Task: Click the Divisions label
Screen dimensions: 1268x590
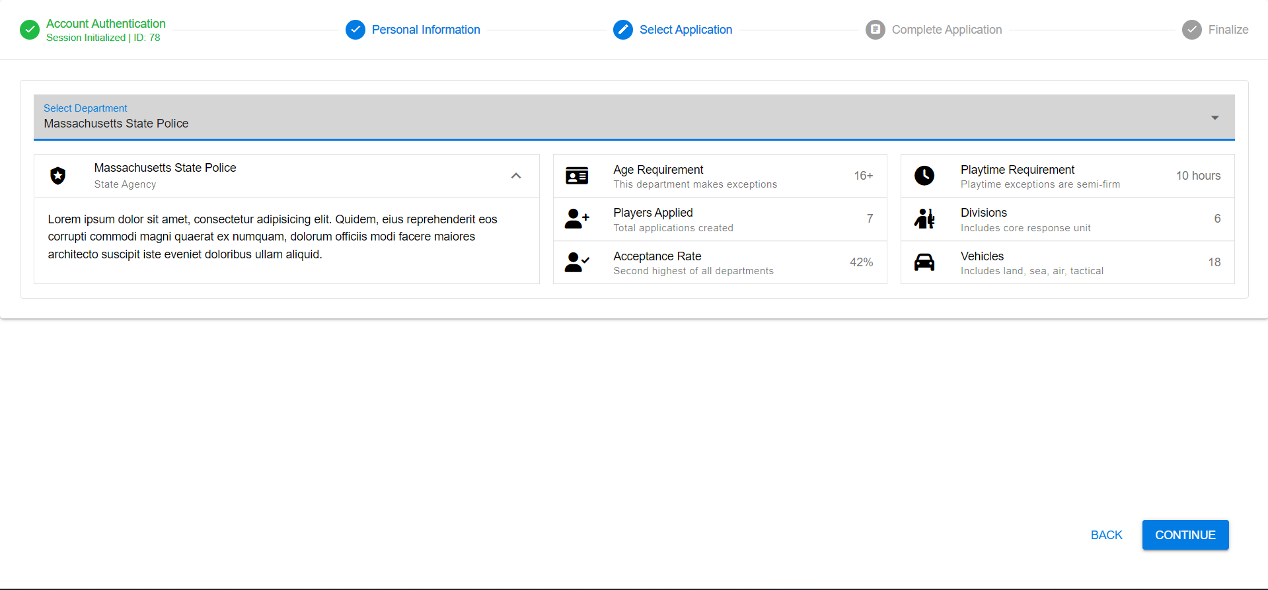Action: pos(983,213)
